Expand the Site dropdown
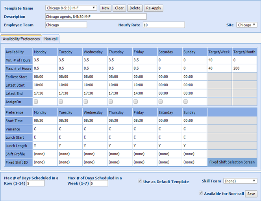 click(247, 25)
